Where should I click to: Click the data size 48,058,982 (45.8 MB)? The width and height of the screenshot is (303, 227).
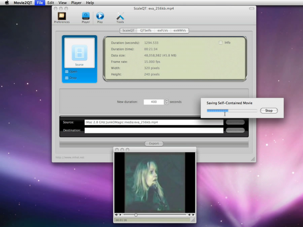(160, 55)
